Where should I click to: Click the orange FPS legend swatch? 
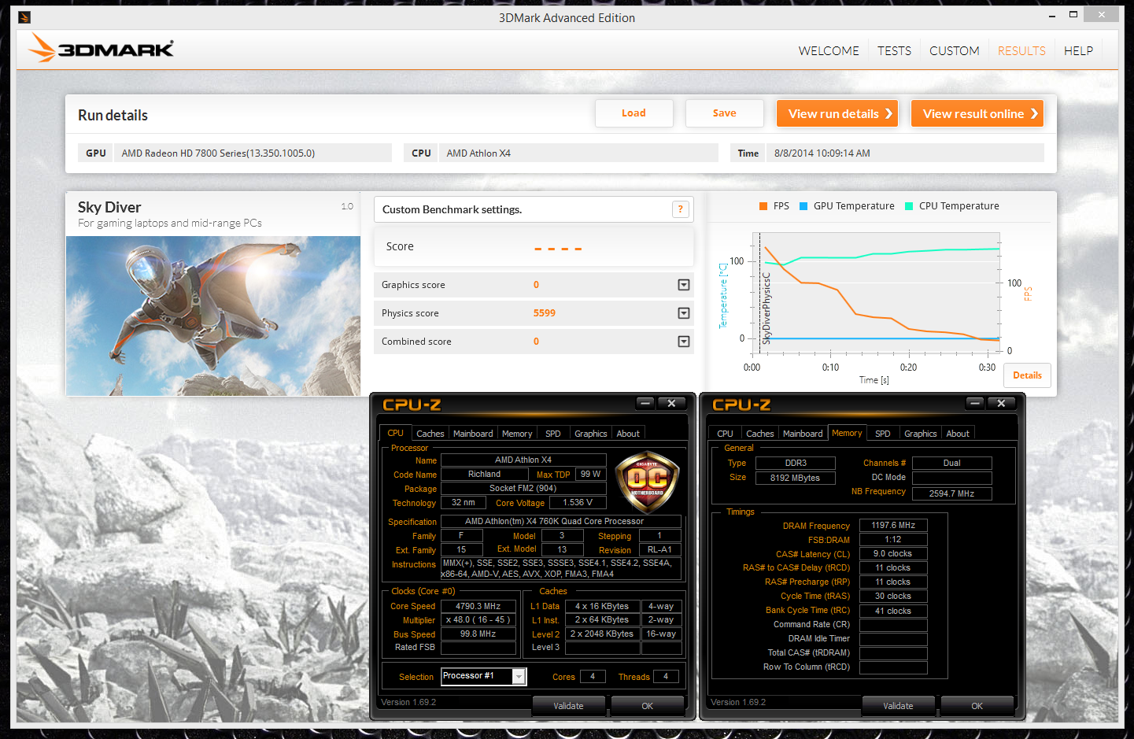point(763,206)
